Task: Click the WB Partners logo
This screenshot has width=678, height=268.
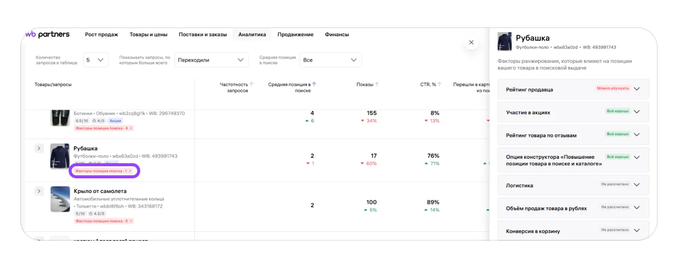Action: pyautogui.click(x=47, y=35)
